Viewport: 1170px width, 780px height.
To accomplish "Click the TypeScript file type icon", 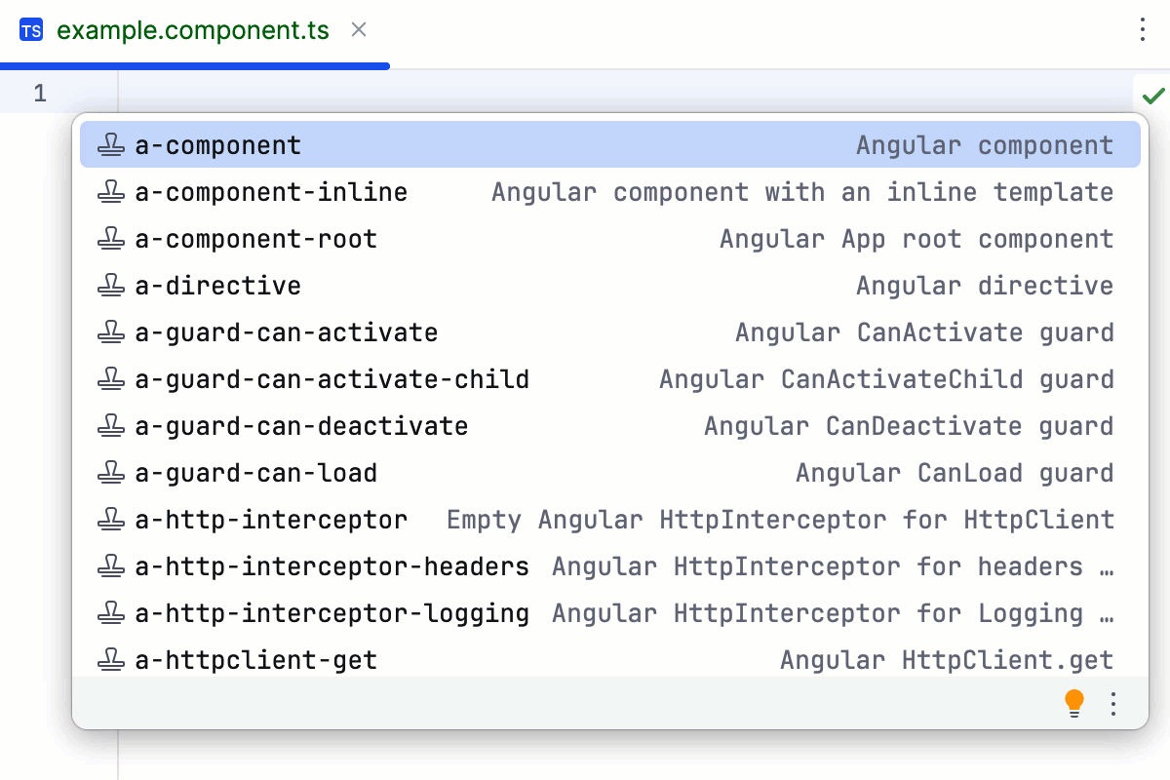I will pyautogui.click(x=31, y=30).
